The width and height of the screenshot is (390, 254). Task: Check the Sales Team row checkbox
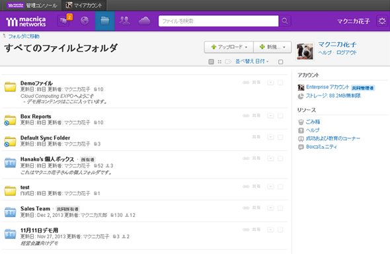(280, 208)
